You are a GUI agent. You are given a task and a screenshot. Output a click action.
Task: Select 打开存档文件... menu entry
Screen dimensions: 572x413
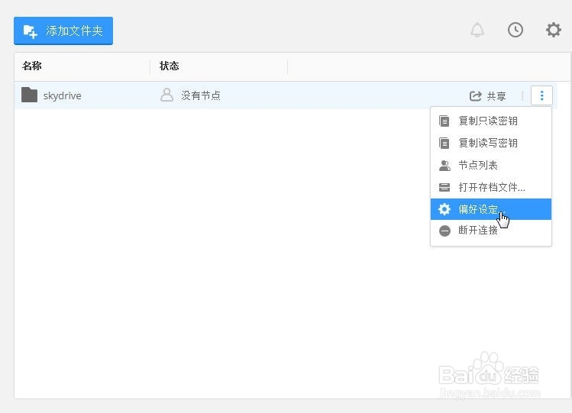point(490,187)
